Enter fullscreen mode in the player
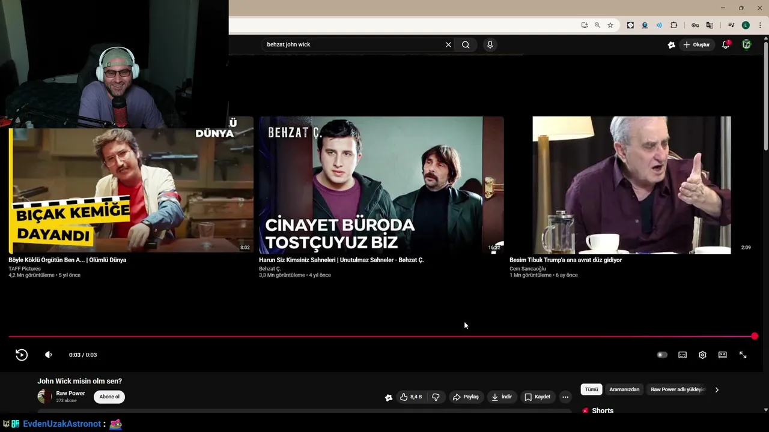Image resolution: width=769 pixels, height=432 pixels. (743, 355)
